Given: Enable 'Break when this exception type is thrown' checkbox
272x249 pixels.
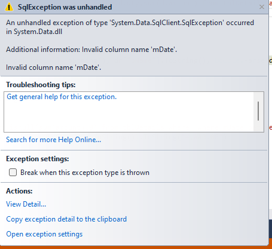Looking at the screenshot, I should click(13, 173).
